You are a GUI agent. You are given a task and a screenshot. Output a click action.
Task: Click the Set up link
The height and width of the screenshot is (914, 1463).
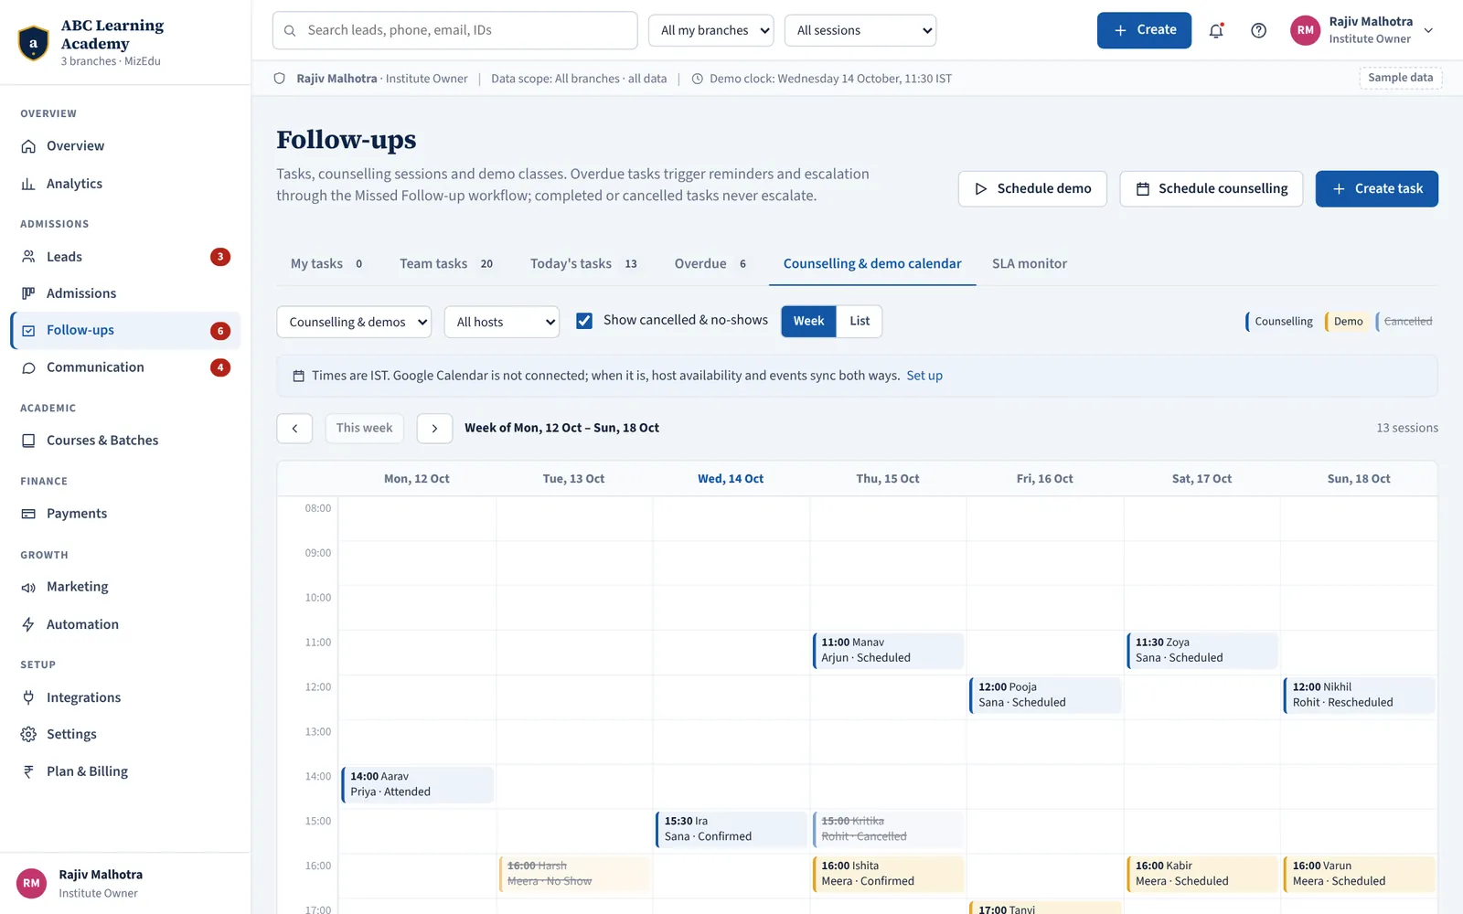924,376
